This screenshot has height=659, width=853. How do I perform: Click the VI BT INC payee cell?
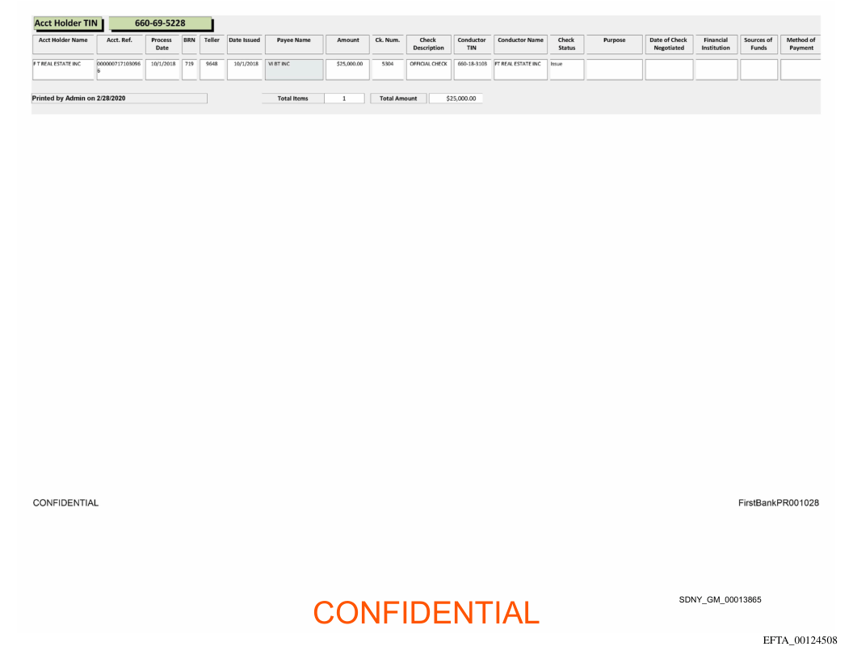[x=293, y=69]
